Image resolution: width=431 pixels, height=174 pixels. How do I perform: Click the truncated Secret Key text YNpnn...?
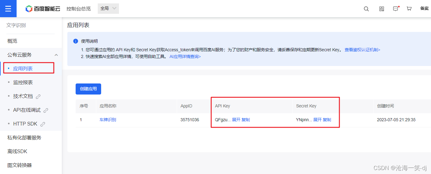(x=304, y=120)
